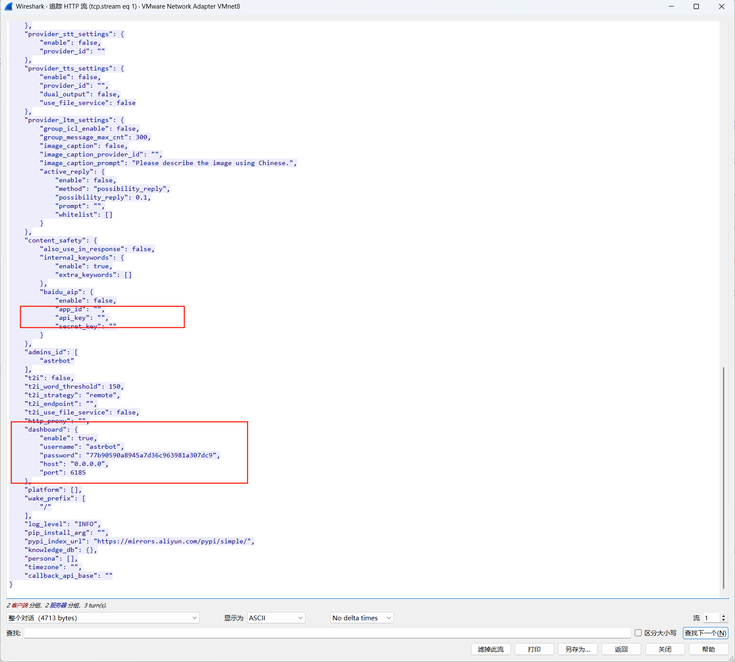Click the "host": "0.0.0.0" line
The image size is (735, 662).
click(74, 464)
